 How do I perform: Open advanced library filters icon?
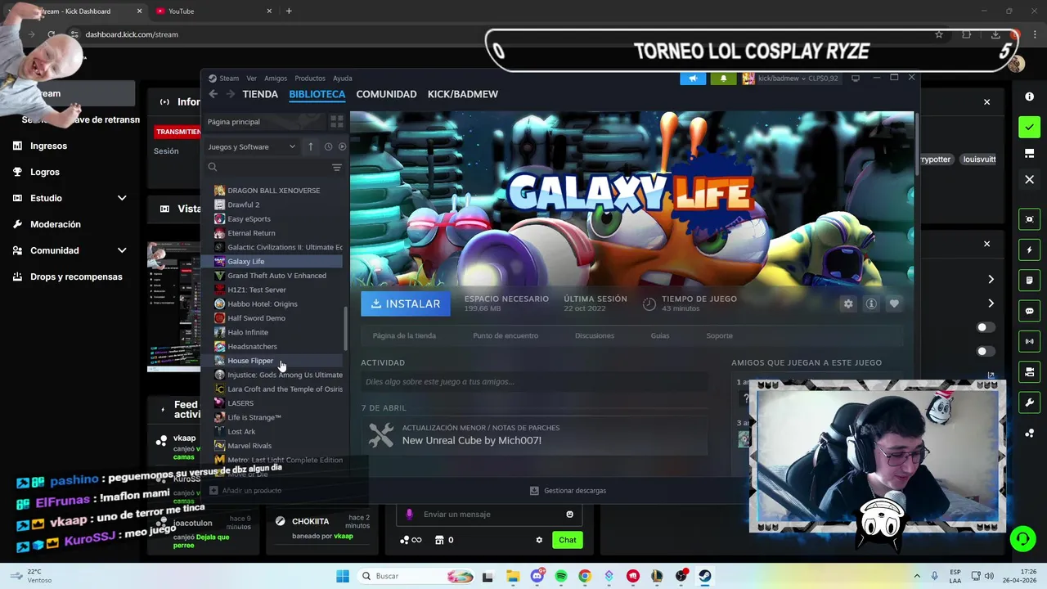[336, 167]
